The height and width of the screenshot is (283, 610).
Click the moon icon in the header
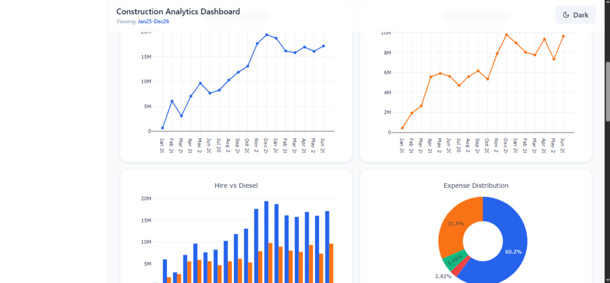(x=566, y=15)
